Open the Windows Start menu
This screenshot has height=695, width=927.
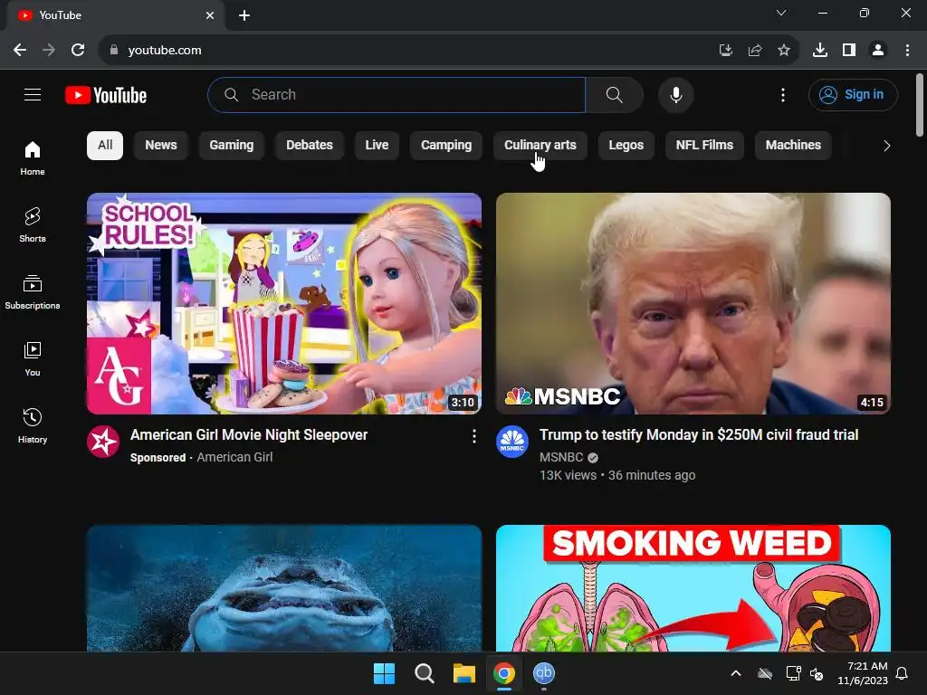coord(384,673)
